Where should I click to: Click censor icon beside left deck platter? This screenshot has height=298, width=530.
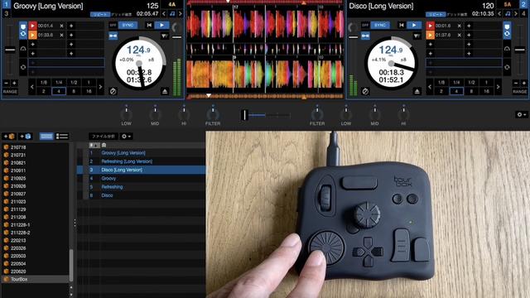[x=113, y=91]
